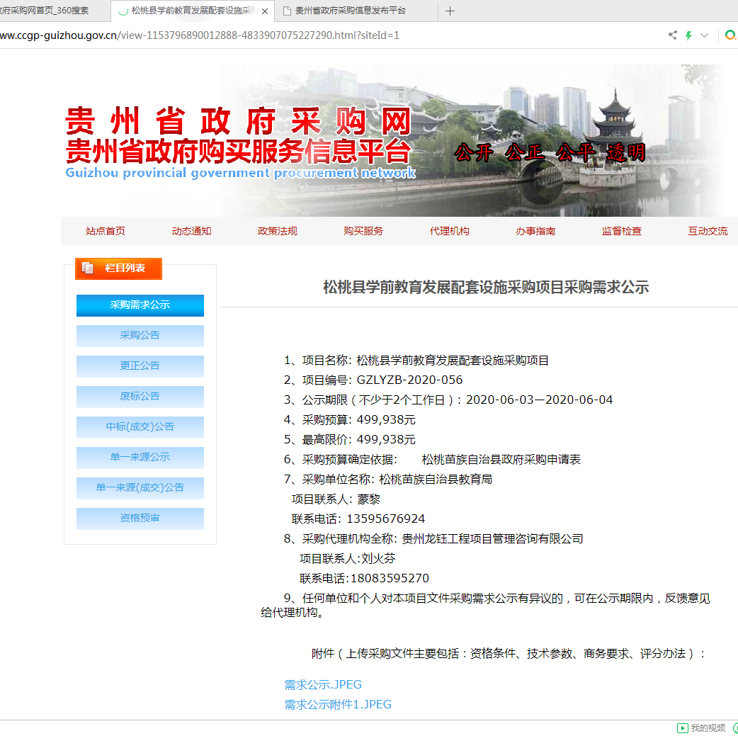Viewport: 738px width, 736px height.
Task: Close the 松桃县学前教育 tab
Action: tap(265, 11)
